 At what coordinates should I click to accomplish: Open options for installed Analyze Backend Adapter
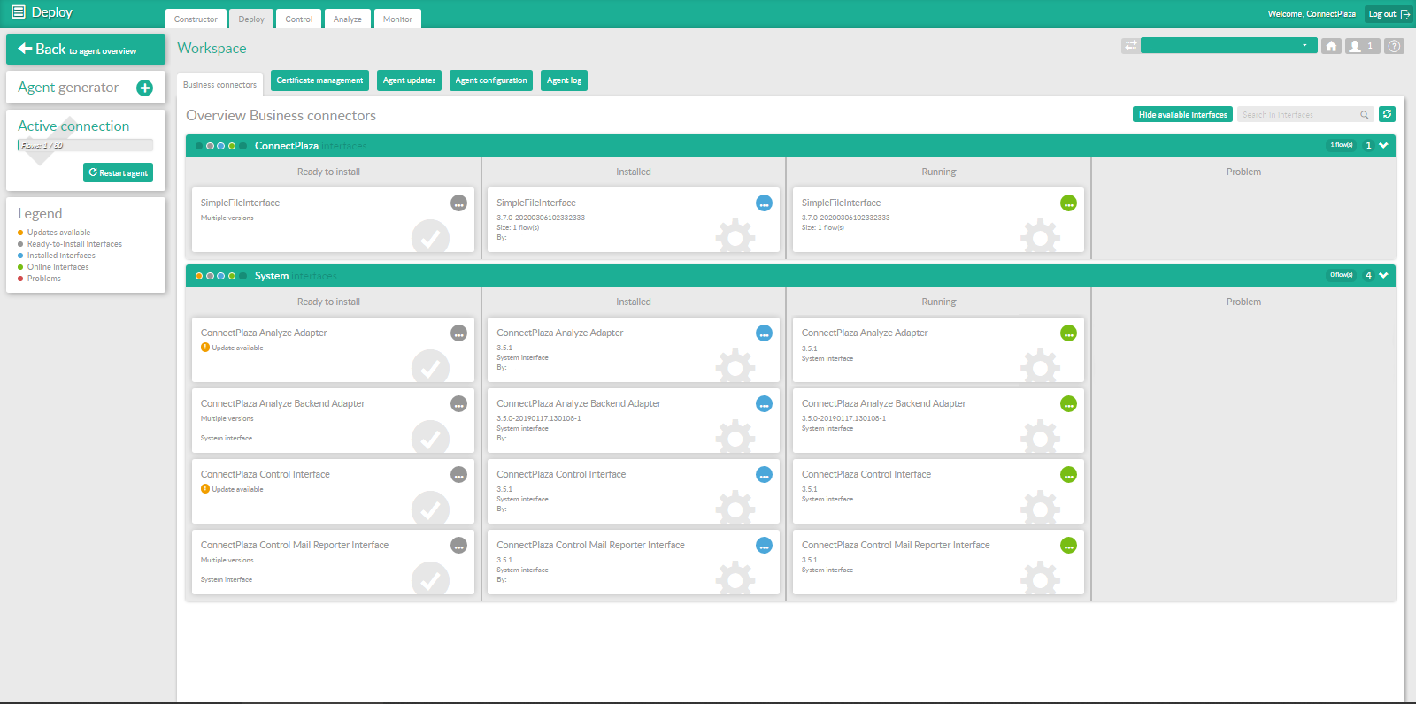click(x=764, y=404)
